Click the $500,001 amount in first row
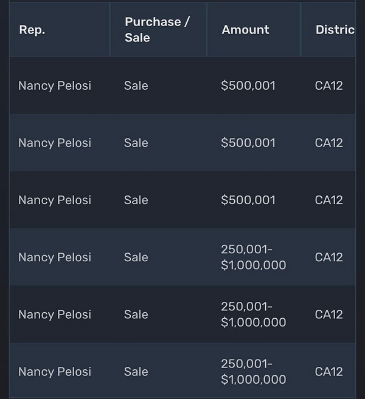The width and height of the screenshot is (365, 399). (248, 86)
